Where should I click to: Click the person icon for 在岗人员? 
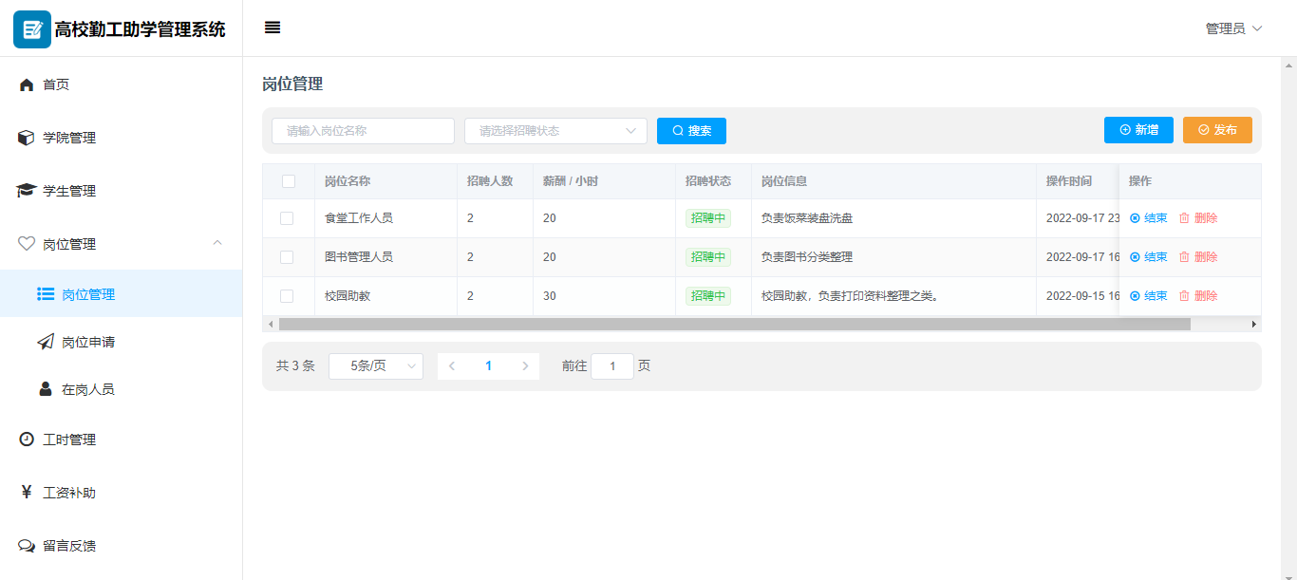(x=46, y=389)
